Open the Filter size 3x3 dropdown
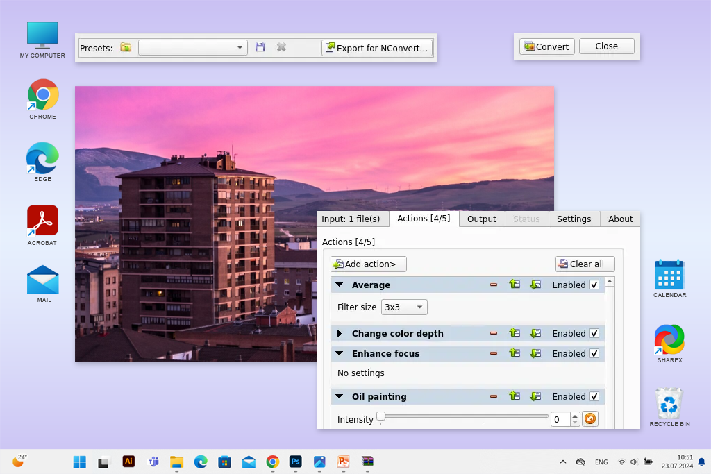Screen dimensions: 711x474 [x=404, y=307]
